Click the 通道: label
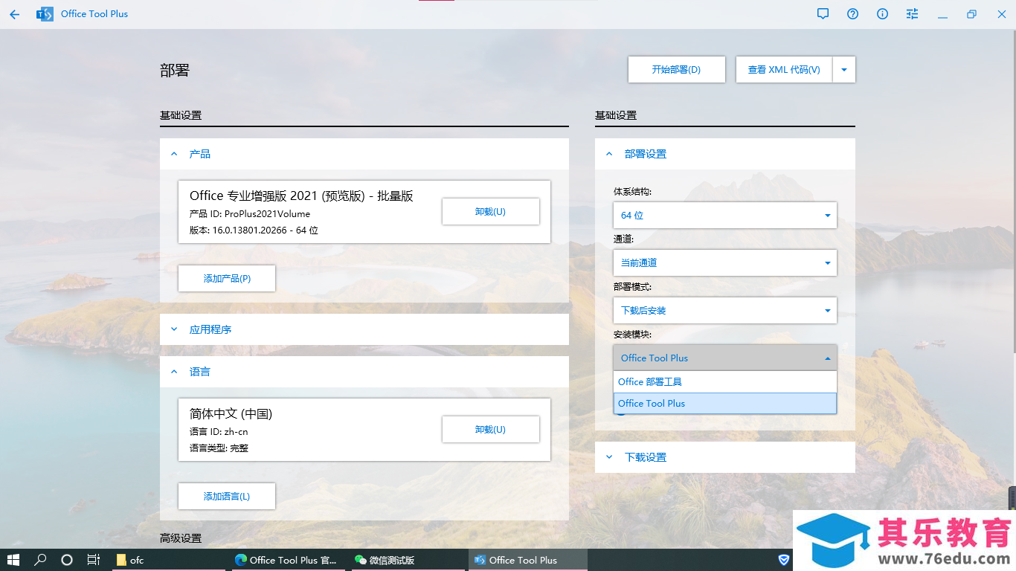 (x=623, y=239)
